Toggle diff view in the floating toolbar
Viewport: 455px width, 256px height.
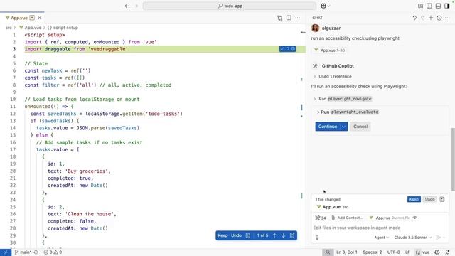coord(248,235)
